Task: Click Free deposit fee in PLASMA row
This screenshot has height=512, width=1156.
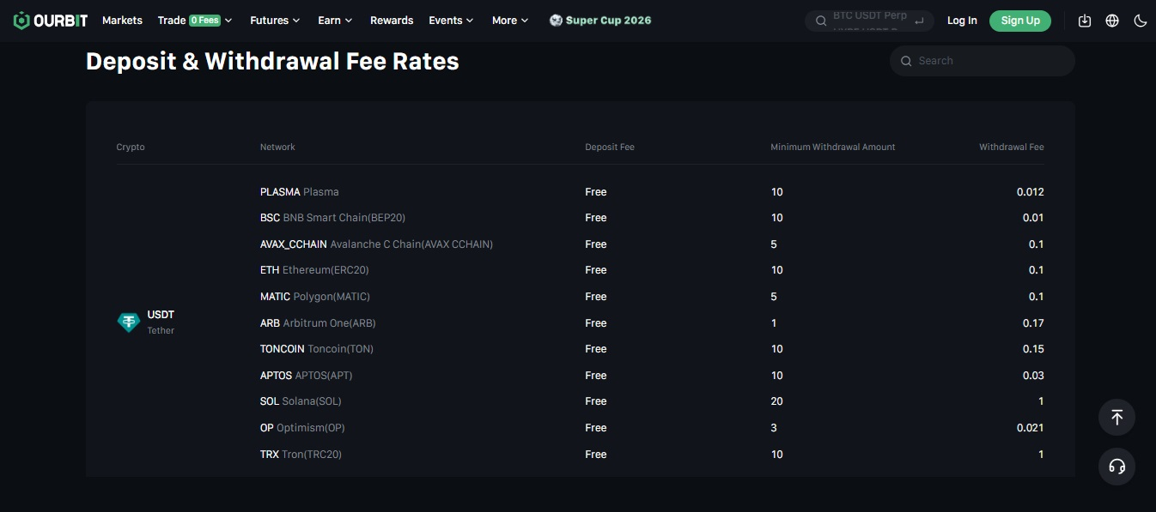Action: [x=596, y=192]
